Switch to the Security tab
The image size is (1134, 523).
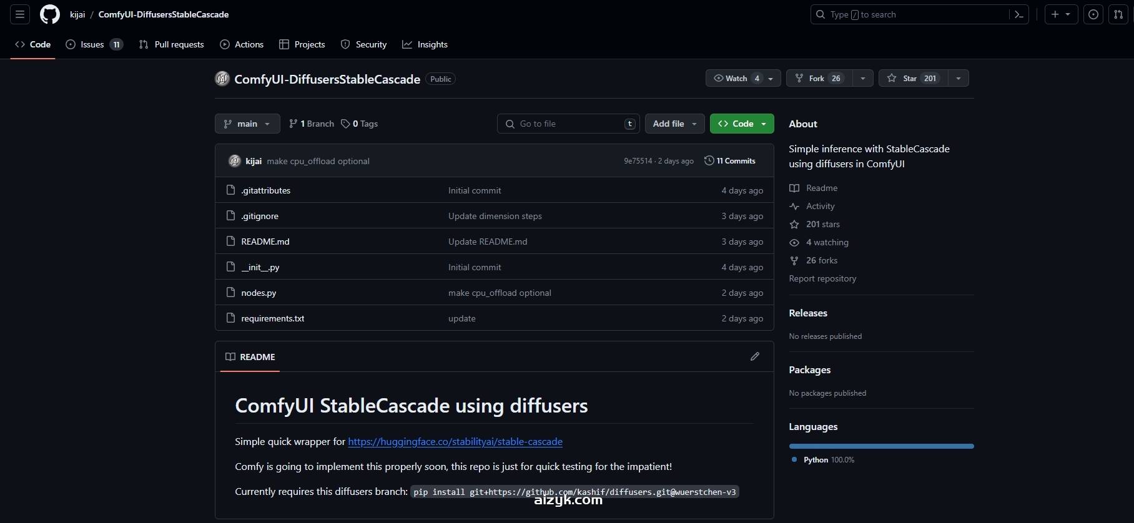[x=364, y=44]
